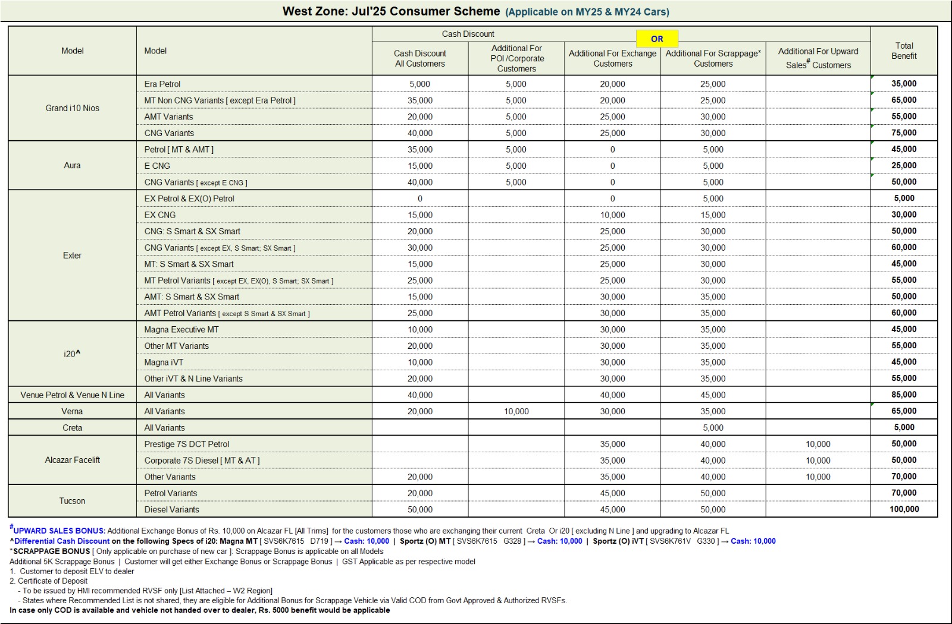Select 'Additional For Upward Sales# Customers' header
This screenshot has height=624, width=952.
[818, 58]
